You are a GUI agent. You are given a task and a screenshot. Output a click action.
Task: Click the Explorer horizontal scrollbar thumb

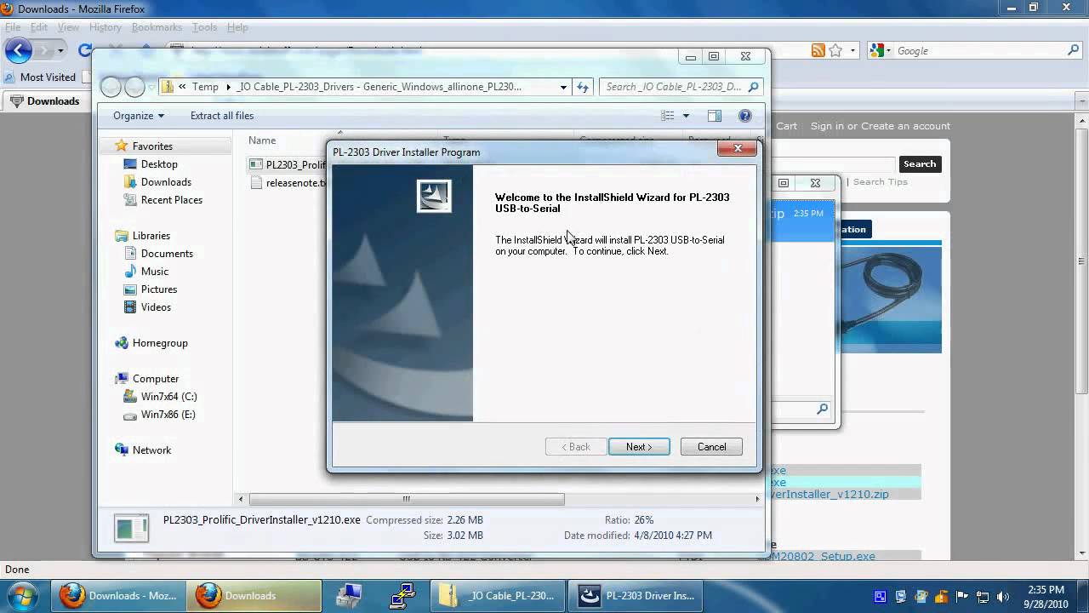click(407, 499)
